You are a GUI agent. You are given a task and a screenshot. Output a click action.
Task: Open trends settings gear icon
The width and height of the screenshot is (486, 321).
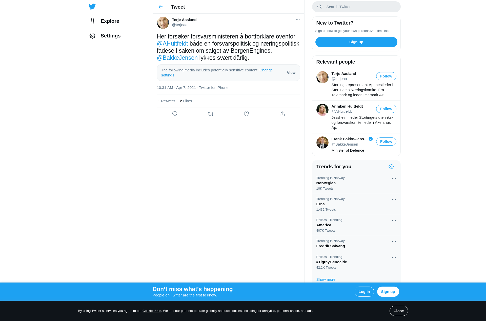pos(391,167)
